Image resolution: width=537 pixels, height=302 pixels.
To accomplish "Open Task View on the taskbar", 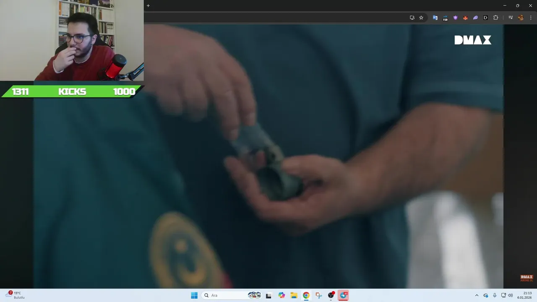I will [268, 295].
